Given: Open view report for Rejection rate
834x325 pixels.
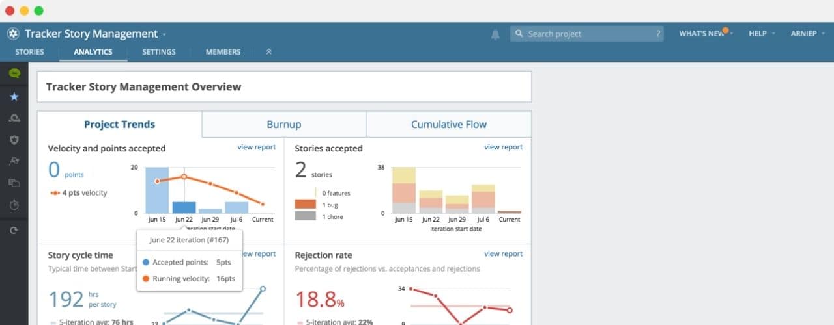Looking at the screenshot, I should click(503, 254).
